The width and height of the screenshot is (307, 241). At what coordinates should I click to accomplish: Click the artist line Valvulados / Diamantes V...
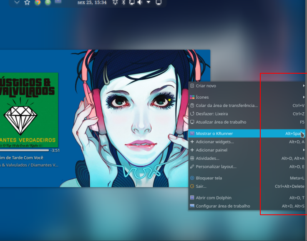point(29,165)
